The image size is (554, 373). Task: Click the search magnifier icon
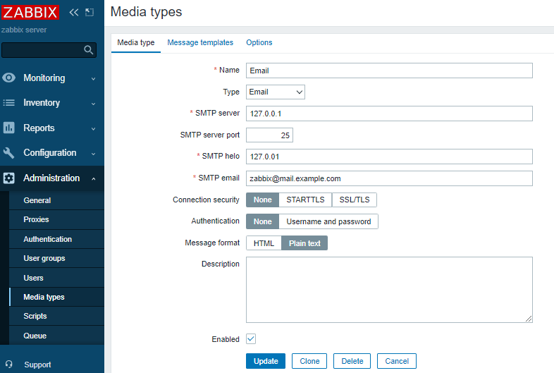point(89,50)
